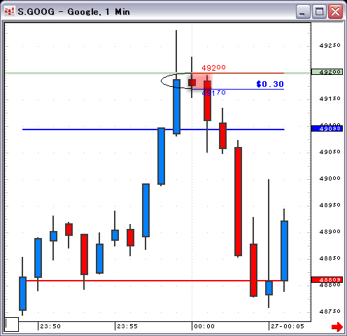Maximize the S.GOOG chart window
Screen dimensions: 347x336
[319, 12]
